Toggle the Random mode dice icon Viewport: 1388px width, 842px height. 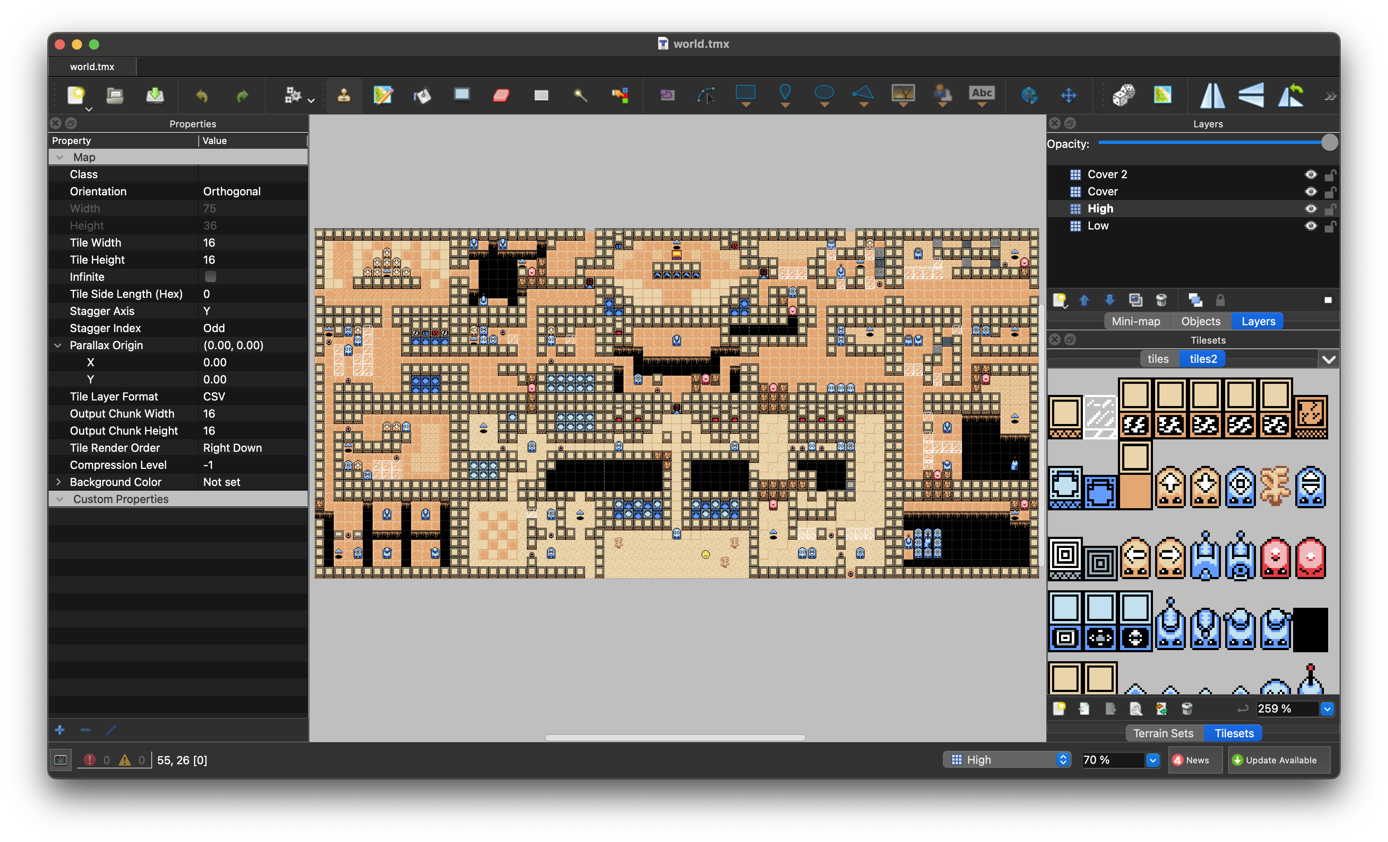click(1123, 95)
